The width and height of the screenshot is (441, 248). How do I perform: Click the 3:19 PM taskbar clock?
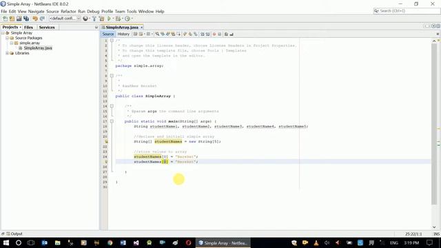[x=411, y=242]
